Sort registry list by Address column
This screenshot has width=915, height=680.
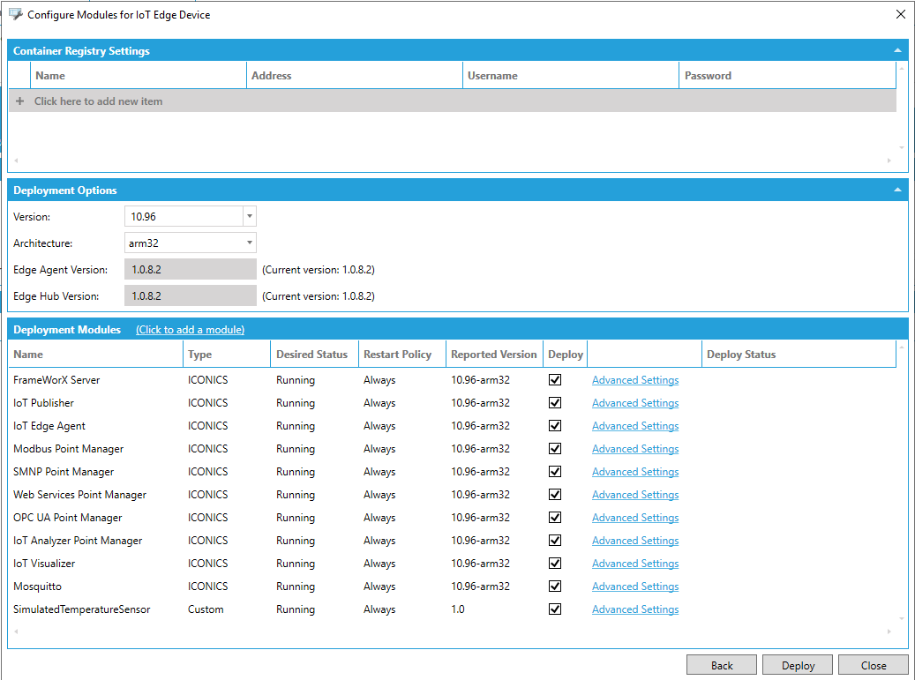[x=355, y=75]
